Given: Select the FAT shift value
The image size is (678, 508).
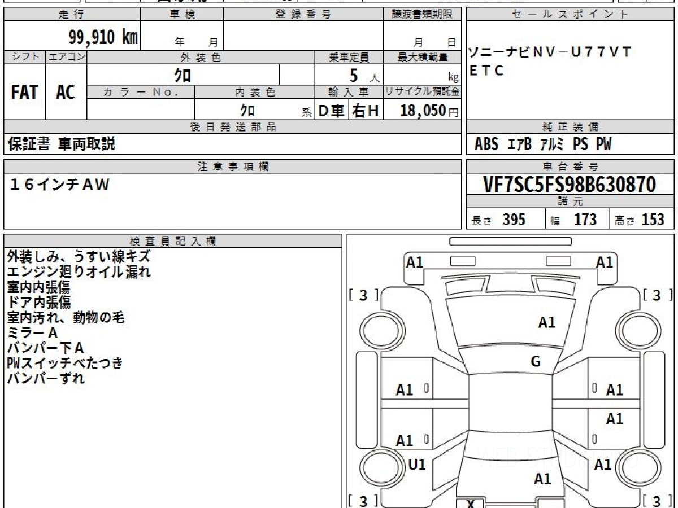Looking at the screenshot, I should pos(24,93).
